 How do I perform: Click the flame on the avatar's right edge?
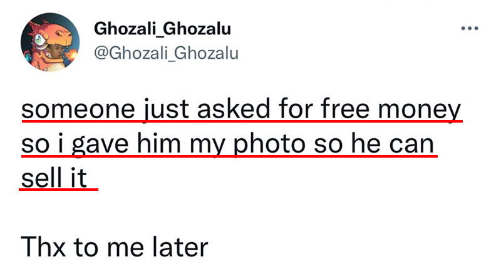pyautogui.click(x=73, y=54)
